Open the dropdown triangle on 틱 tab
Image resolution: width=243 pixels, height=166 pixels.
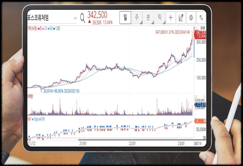point(164,23)
